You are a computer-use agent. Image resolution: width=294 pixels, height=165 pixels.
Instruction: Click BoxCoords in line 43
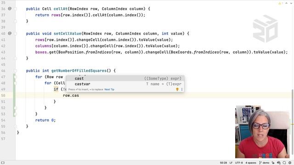(181, 52)
